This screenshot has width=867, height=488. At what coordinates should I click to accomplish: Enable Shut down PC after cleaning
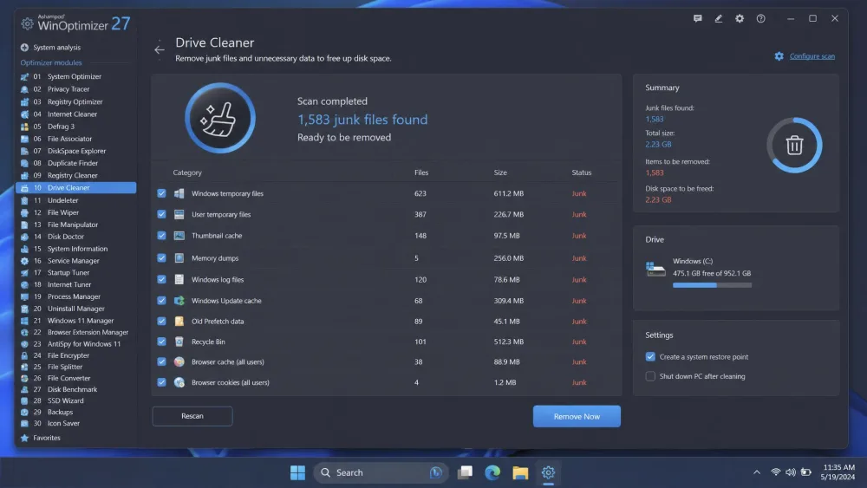[650, 376]
